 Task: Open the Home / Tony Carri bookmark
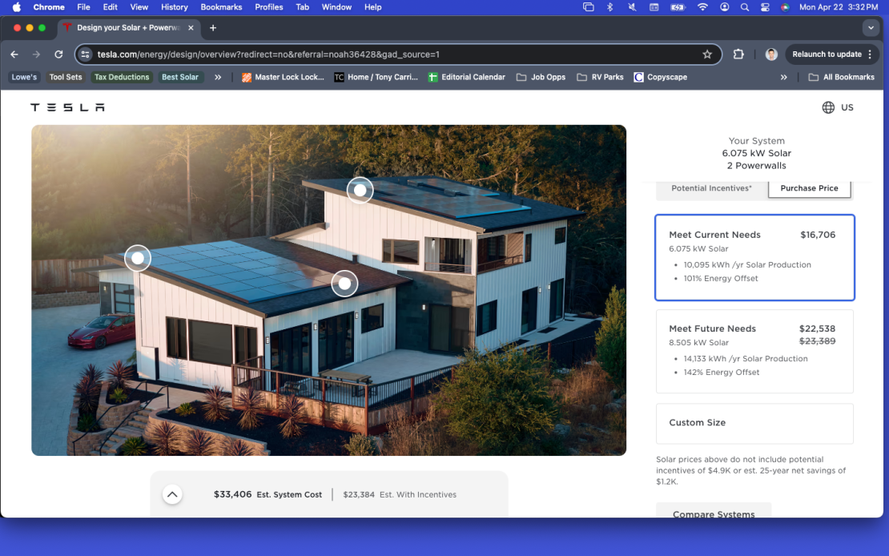pos(376,77)
